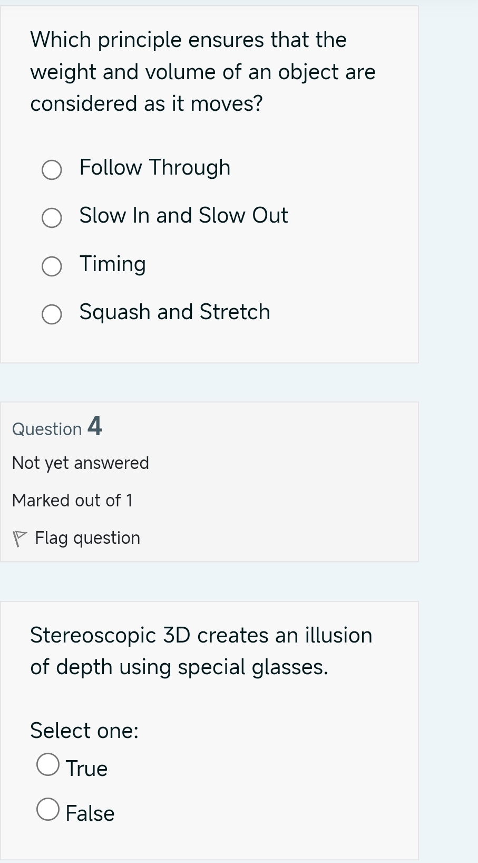Screen dimensions: 478x863
Task: Click the Stereoscopic 3D question text
Action: pyautogui.click(x=201, y=651)
